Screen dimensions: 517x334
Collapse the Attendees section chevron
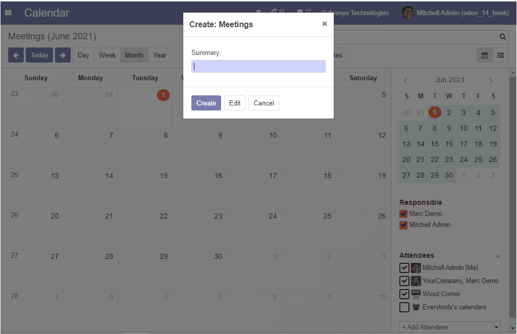click(x=498, y=256)
